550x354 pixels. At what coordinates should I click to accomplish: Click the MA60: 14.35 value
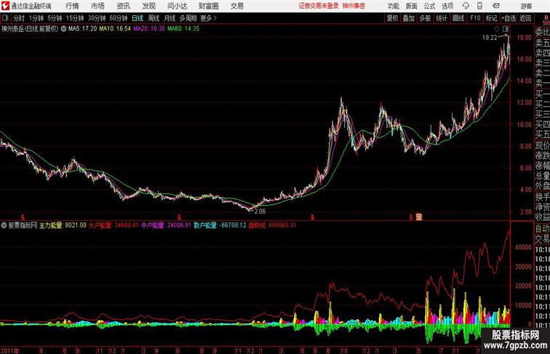point(183,29)
